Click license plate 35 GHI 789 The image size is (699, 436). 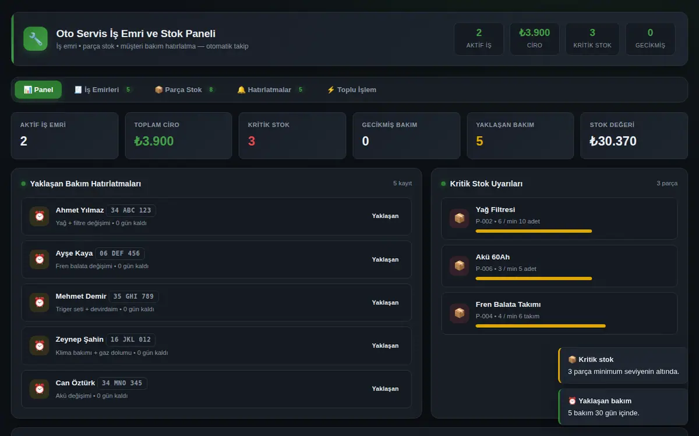(134, 296)
